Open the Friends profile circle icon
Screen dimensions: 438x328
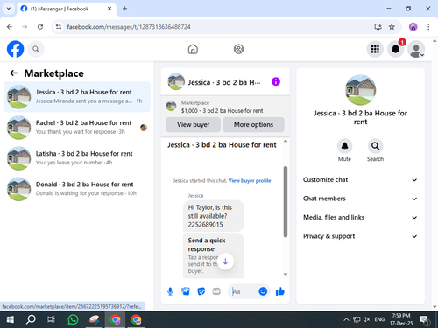238,49
